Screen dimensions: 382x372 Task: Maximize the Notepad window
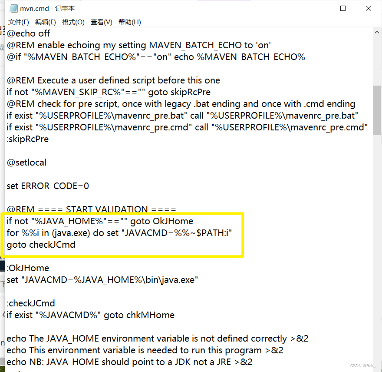click(x=343, y=8)
